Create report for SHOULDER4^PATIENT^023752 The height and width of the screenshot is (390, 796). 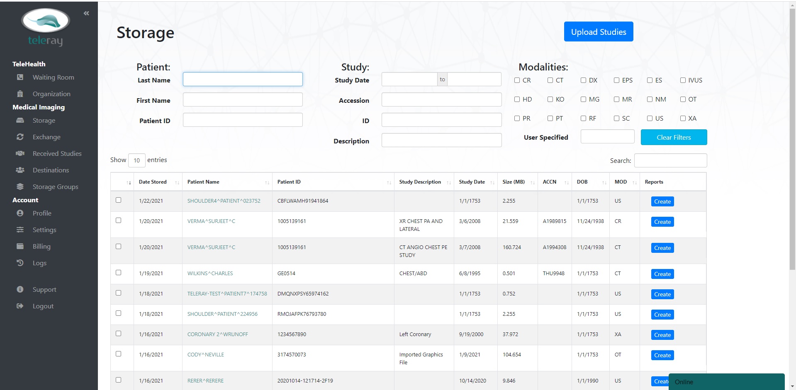(x=662, y=201)
